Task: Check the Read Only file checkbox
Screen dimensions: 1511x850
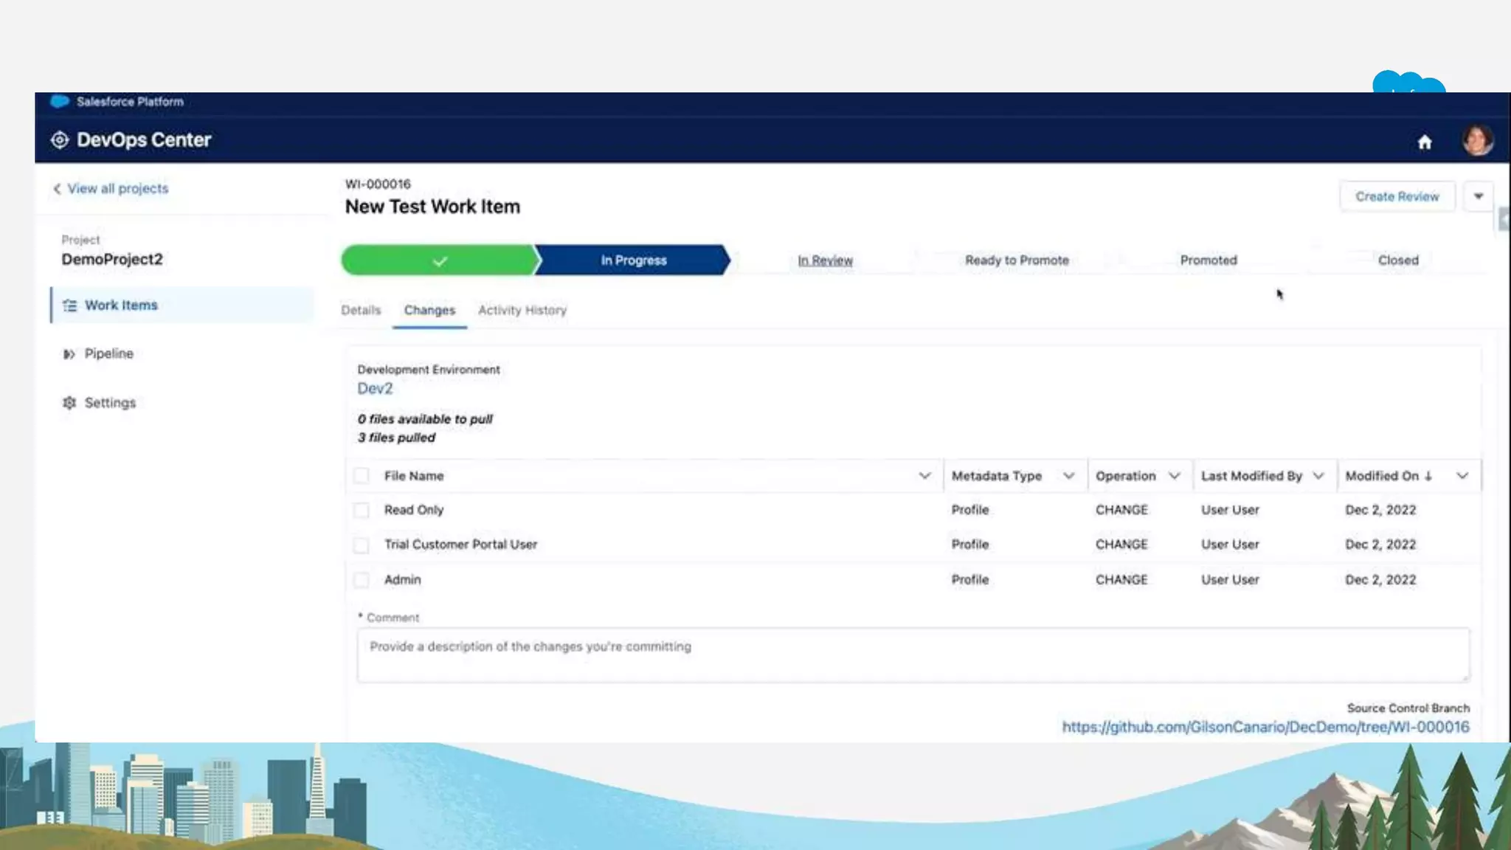Action: click(x=362, y=511)
